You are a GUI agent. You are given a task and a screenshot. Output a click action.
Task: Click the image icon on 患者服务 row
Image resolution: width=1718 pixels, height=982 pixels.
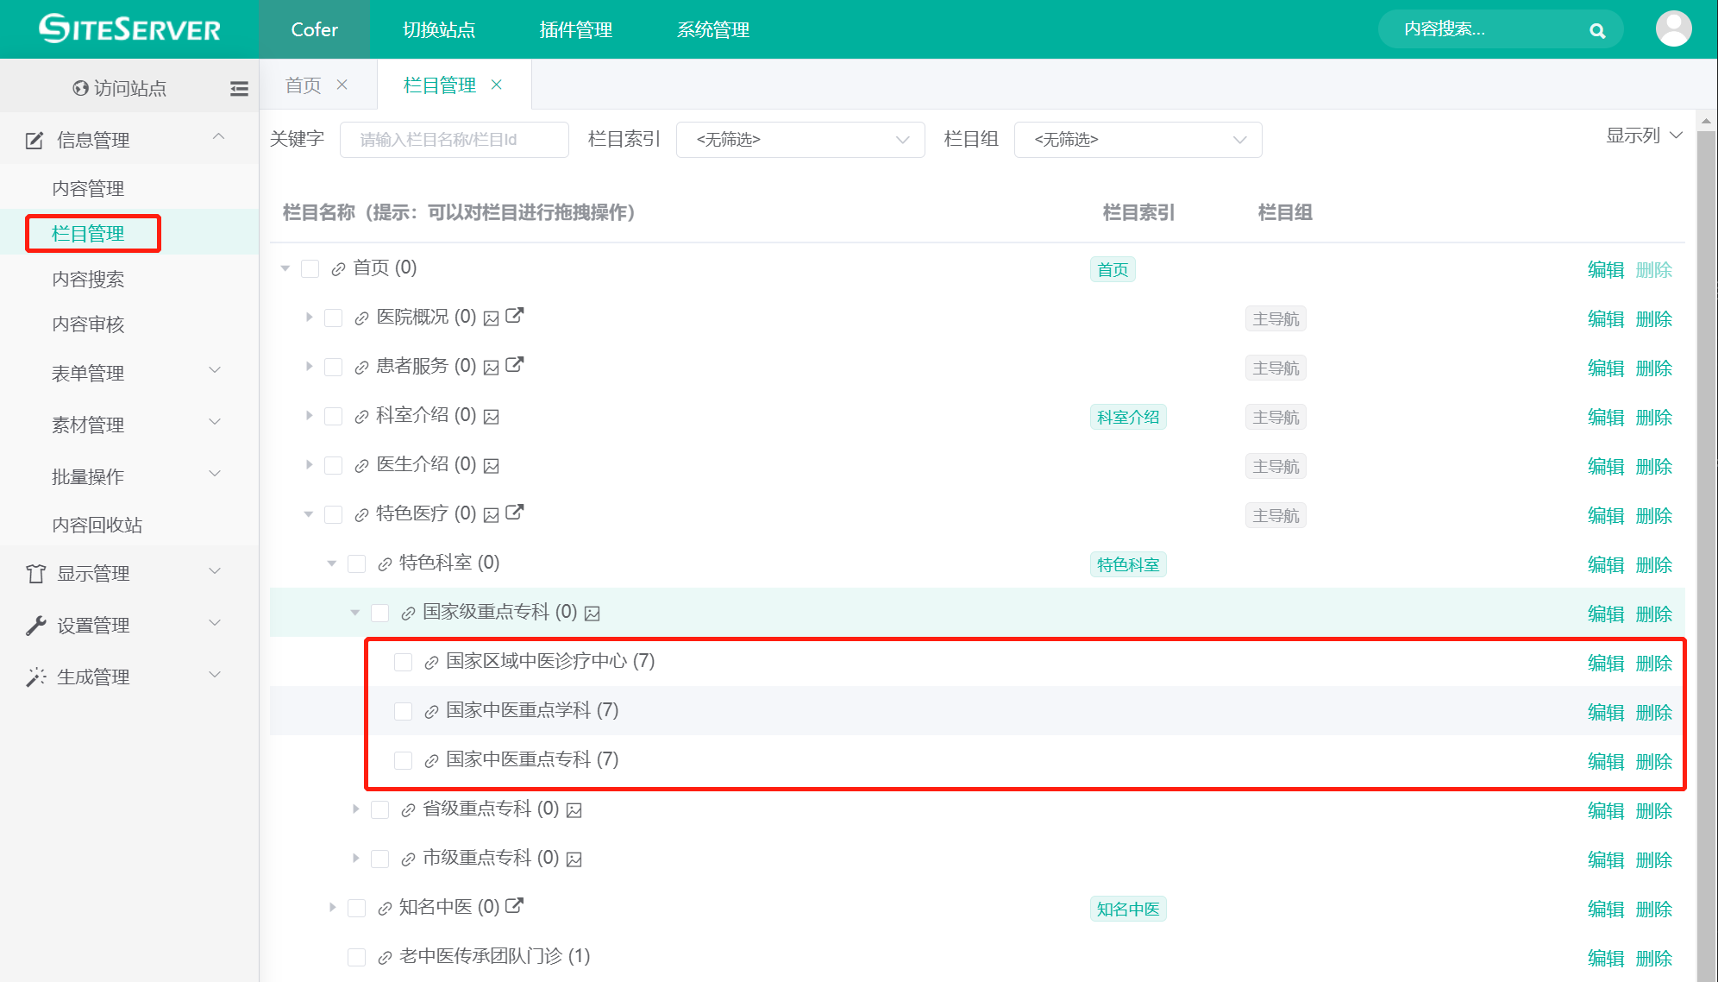pos(492,368)
